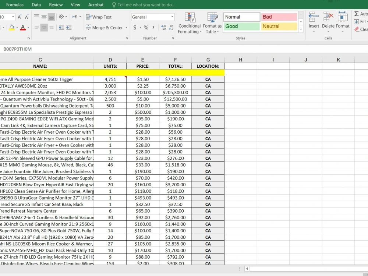Open the Number format dialog launcher

point(173,38)
